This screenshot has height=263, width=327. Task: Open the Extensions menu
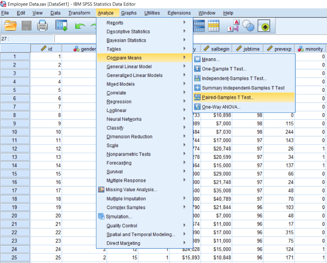[179, 13]
